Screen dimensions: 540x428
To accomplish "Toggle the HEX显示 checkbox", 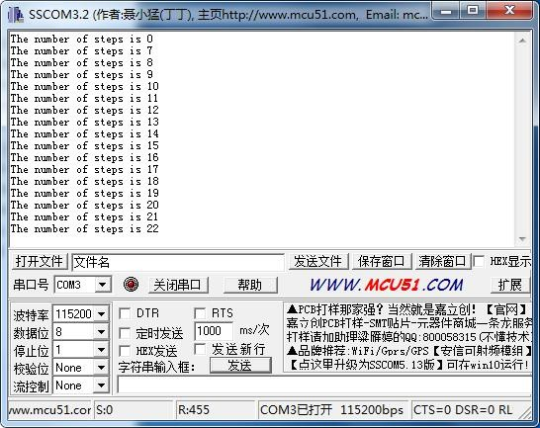I will point(479,261).
